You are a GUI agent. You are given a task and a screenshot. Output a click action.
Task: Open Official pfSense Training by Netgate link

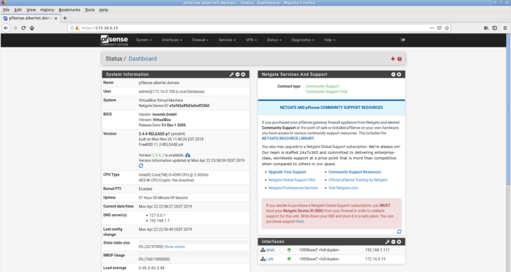tap(358, 180)
